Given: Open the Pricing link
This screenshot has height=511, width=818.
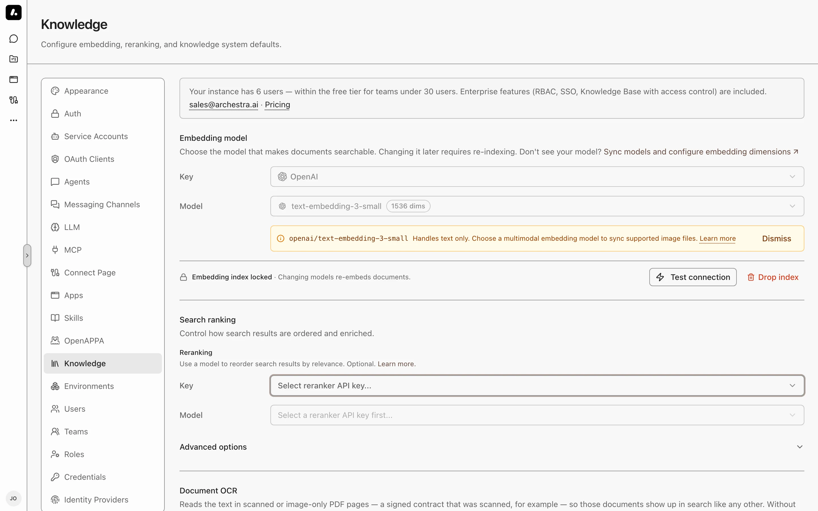Looking at the screenshot, I should (277, 105).
